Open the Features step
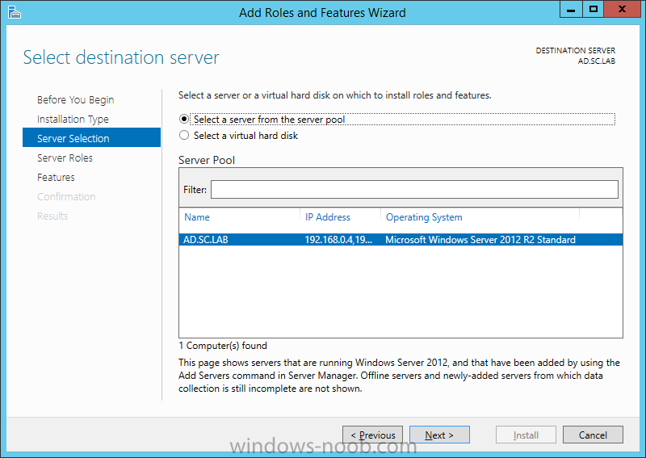 (56, 177)
